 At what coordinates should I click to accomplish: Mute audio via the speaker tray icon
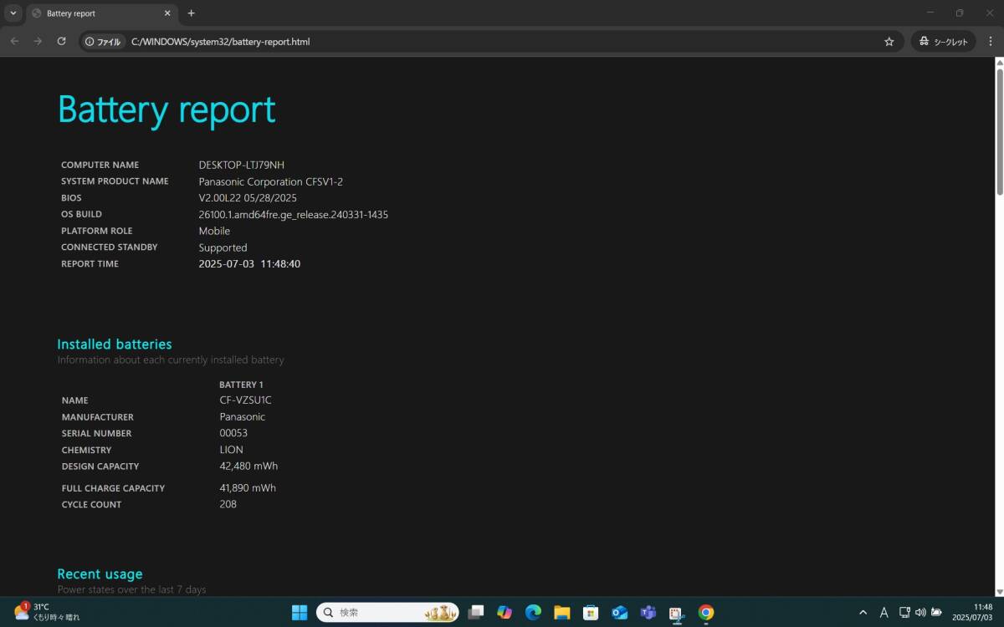[920, 612]
